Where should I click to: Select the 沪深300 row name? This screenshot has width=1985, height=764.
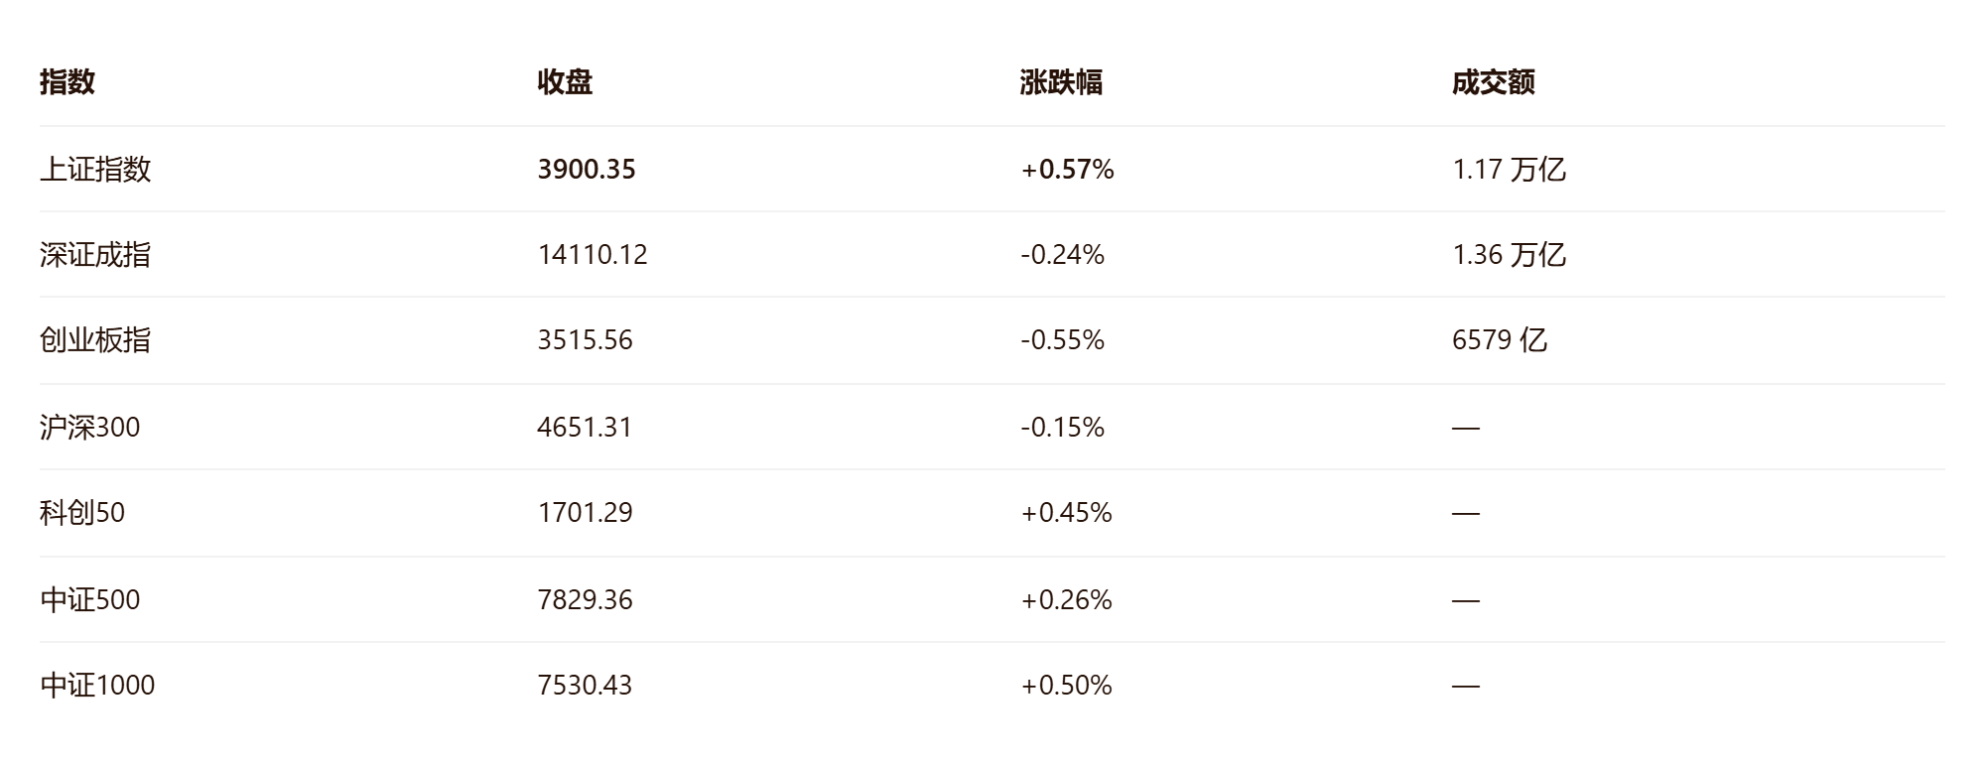(90, 428)
